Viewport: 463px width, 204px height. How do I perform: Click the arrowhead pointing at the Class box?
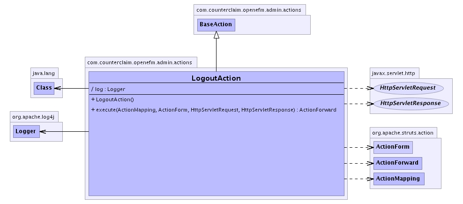click(x=58, y=88)
